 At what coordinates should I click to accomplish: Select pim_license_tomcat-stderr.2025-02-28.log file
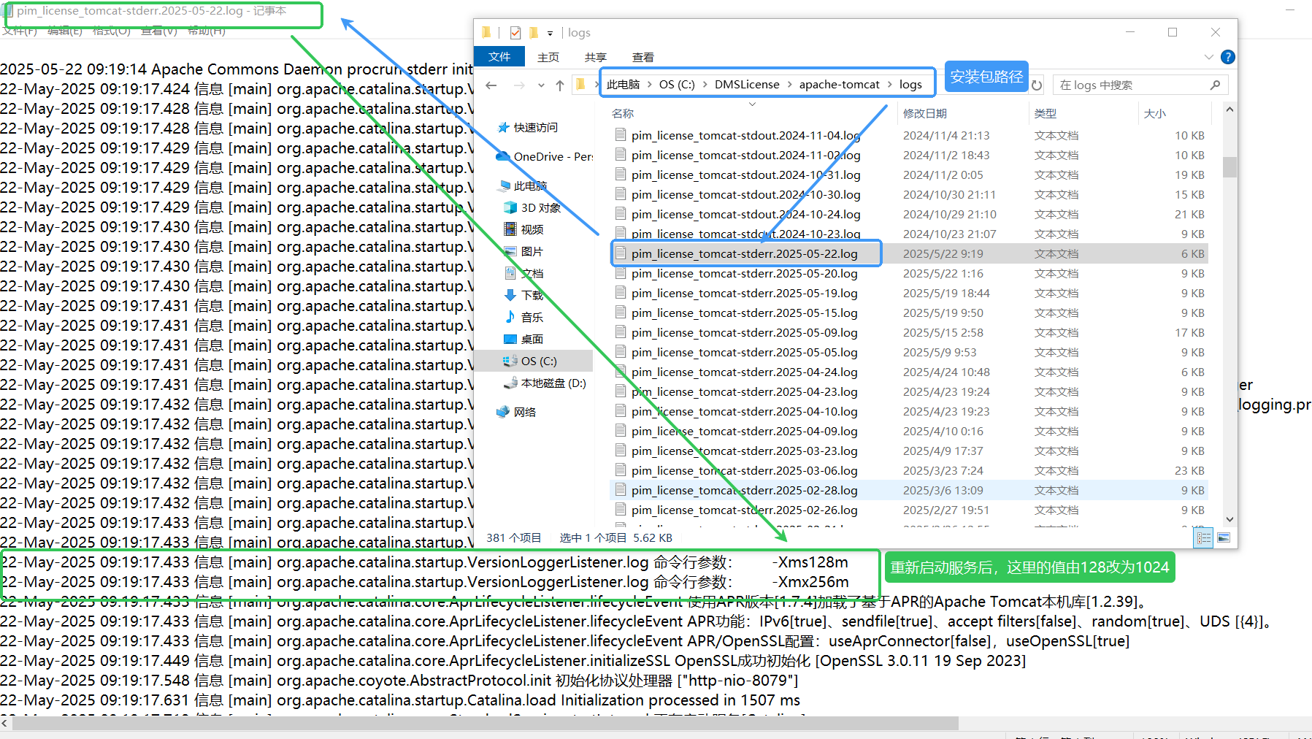pos(908,490)
